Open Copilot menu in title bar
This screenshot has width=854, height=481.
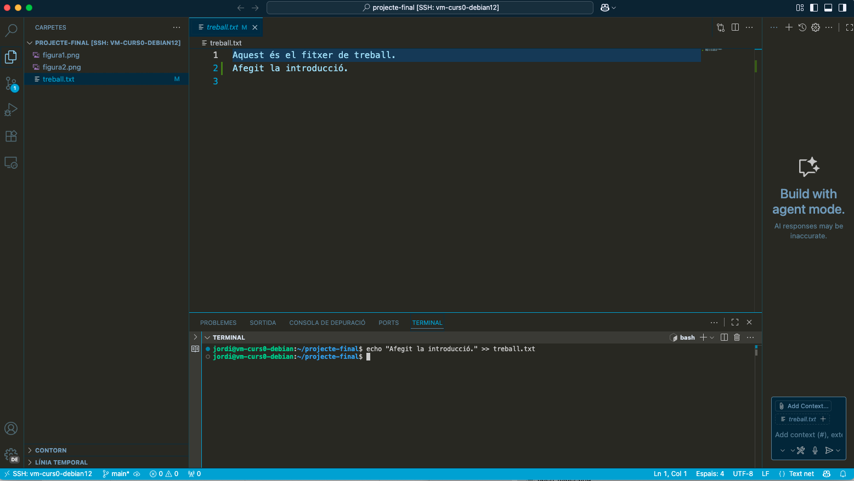click(x=608, y=8)
